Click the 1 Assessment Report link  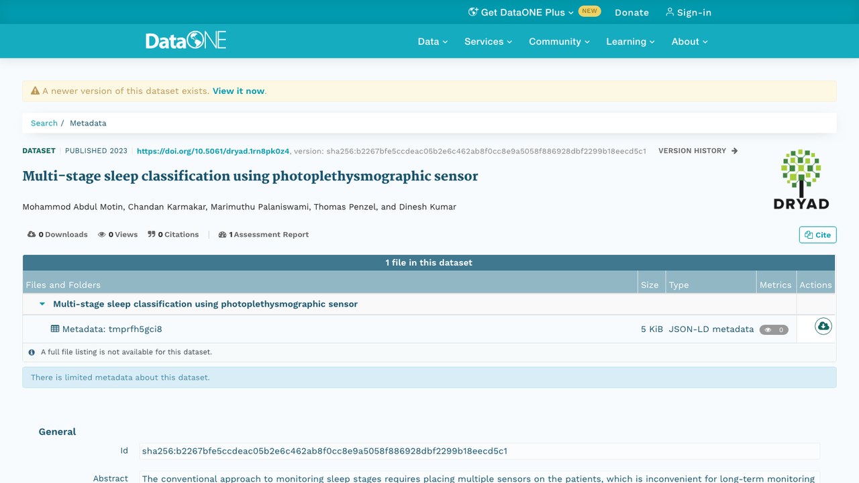(x=264, y=235)
